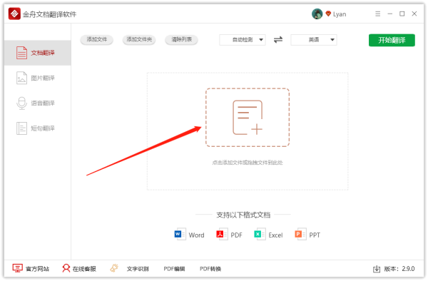Minimize the translation software window
Viewport: 428px width, 281px height.
[389, 14]
